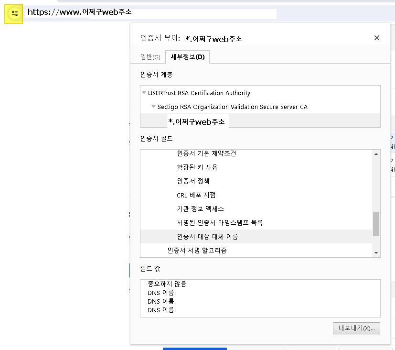Click the 중요하지 않음 line in field value
The height and width of the screenshot is (350, 395).
click(167, 284)
